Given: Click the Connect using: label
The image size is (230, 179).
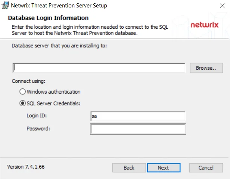Looking at the screenshot, I should (29, 81).
